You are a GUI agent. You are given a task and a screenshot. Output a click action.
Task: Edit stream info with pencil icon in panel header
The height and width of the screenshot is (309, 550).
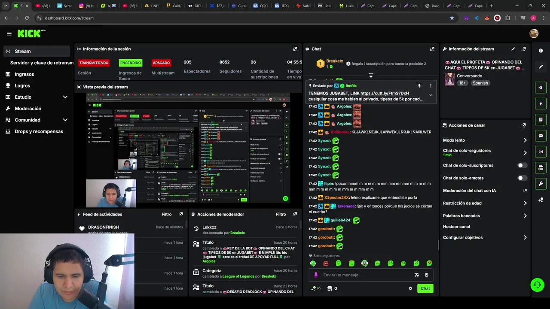point(513,49)
